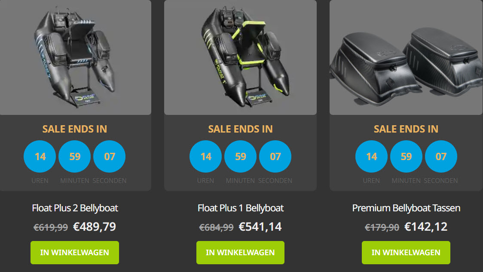Open the Float Plus 2 Bellyboat product image
Viewport: 483px width, 272px height.
(x=76, y=57)
